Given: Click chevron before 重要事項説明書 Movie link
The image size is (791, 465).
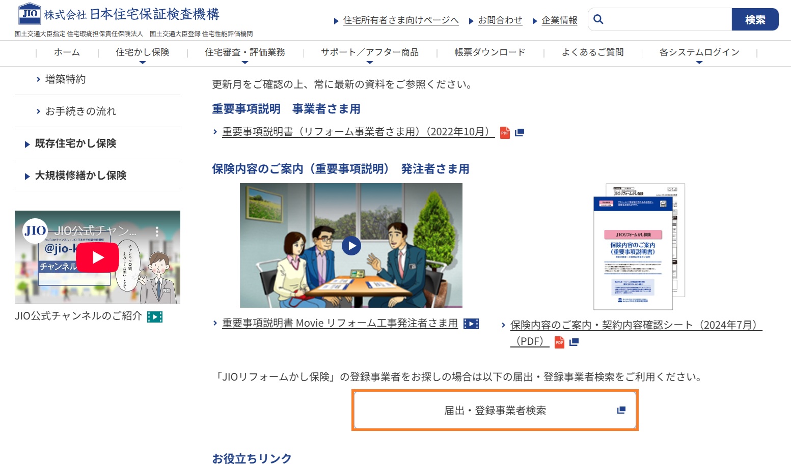Looking at the screenshot, I should pos(215,323).
